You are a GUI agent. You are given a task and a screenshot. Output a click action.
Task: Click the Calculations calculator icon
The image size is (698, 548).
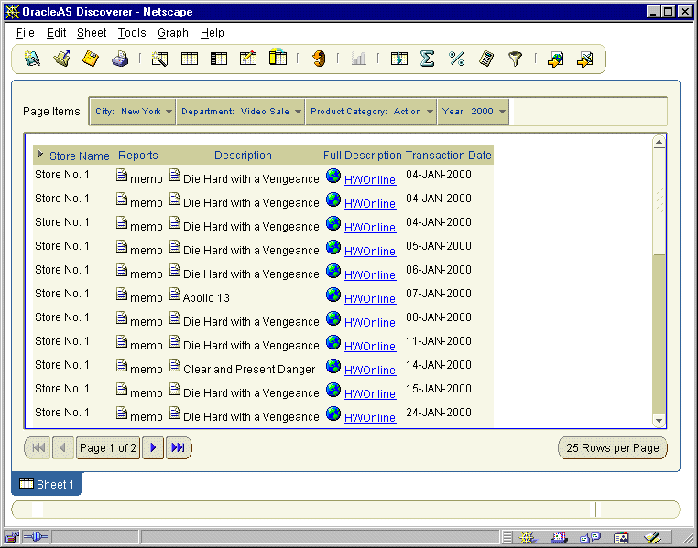(x=486, y=59)
